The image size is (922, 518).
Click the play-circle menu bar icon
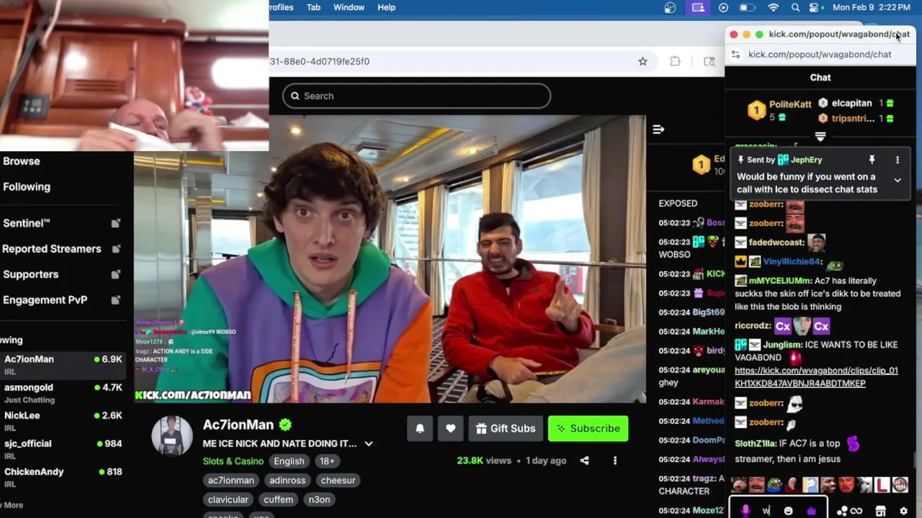[723, 7]
